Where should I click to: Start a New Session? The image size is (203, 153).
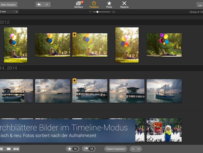point(8,4)
